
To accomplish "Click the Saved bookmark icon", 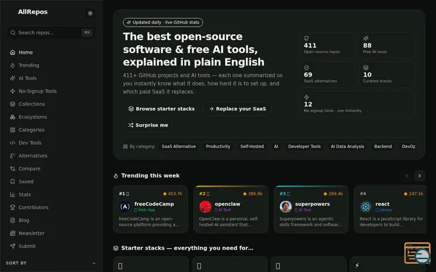I will point(13,182).
